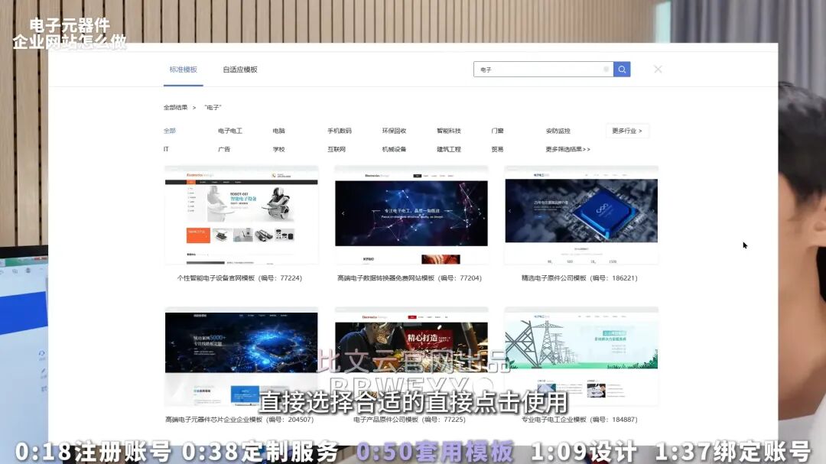Close the template dialog with the X icon

(658, 70)
